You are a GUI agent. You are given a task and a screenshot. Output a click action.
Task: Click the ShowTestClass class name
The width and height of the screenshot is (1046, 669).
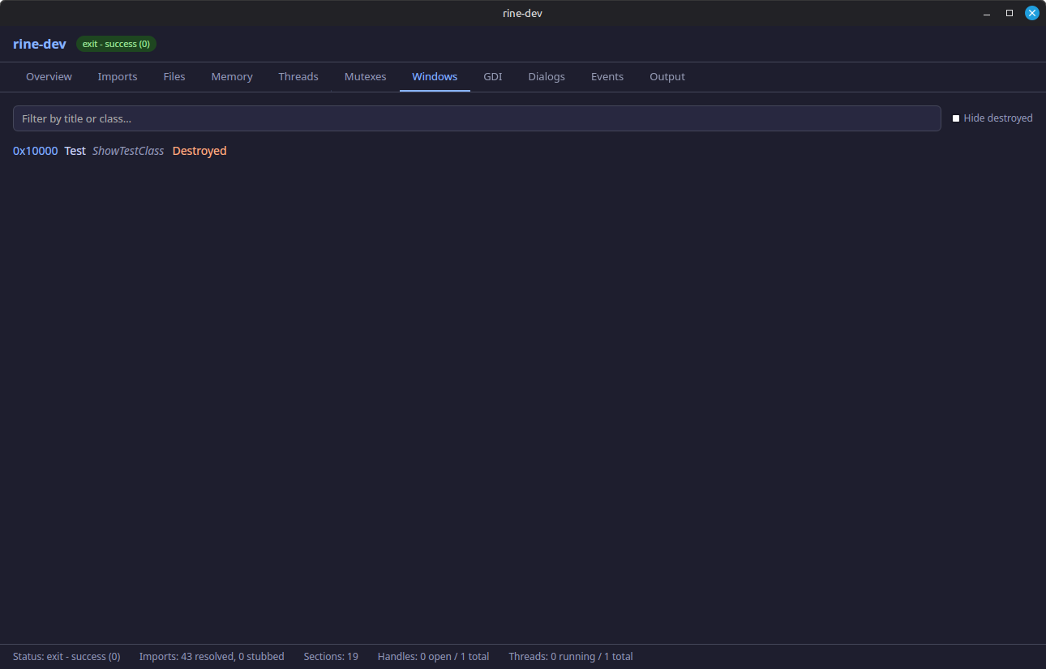click(128, 151)
